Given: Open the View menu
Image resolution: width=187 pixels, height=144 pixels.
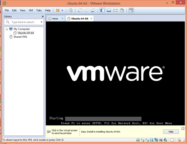Looking at the screenshot, I should 22,10.
